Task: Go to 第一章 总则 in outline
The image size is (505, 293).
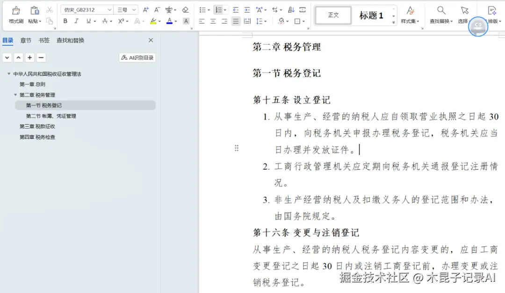Action: (32, 85)
